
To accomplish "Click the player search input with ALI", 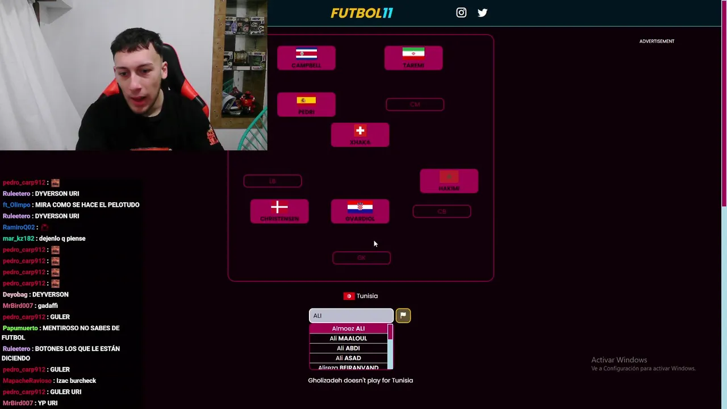I will [x=351, y=315].
